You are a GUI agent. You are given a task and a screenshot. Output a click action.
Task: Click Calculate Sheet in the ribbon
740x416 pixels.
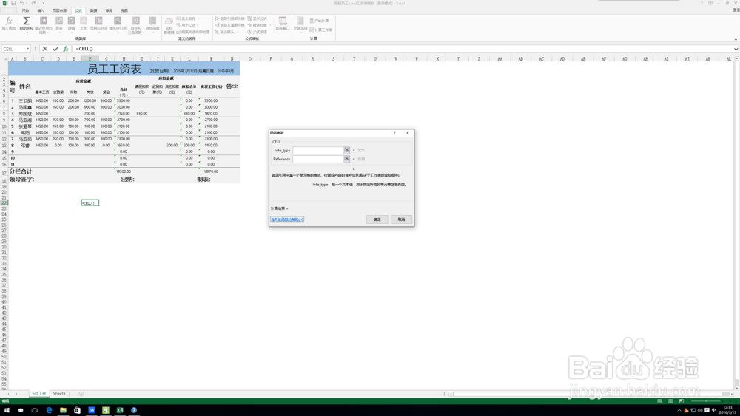321,30
